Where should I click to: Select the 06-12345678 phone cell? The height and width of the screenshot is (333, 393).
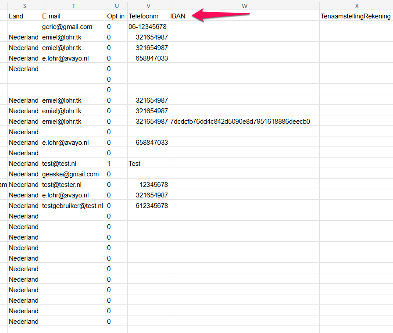(x=148, y=27)
